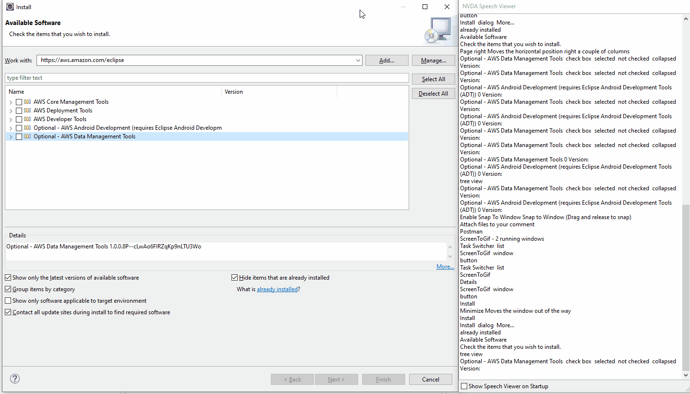Viewport: 690px width, 394px height.
Task: Check Optional - AWS Android Development checkbox
Action: [19, 128]
